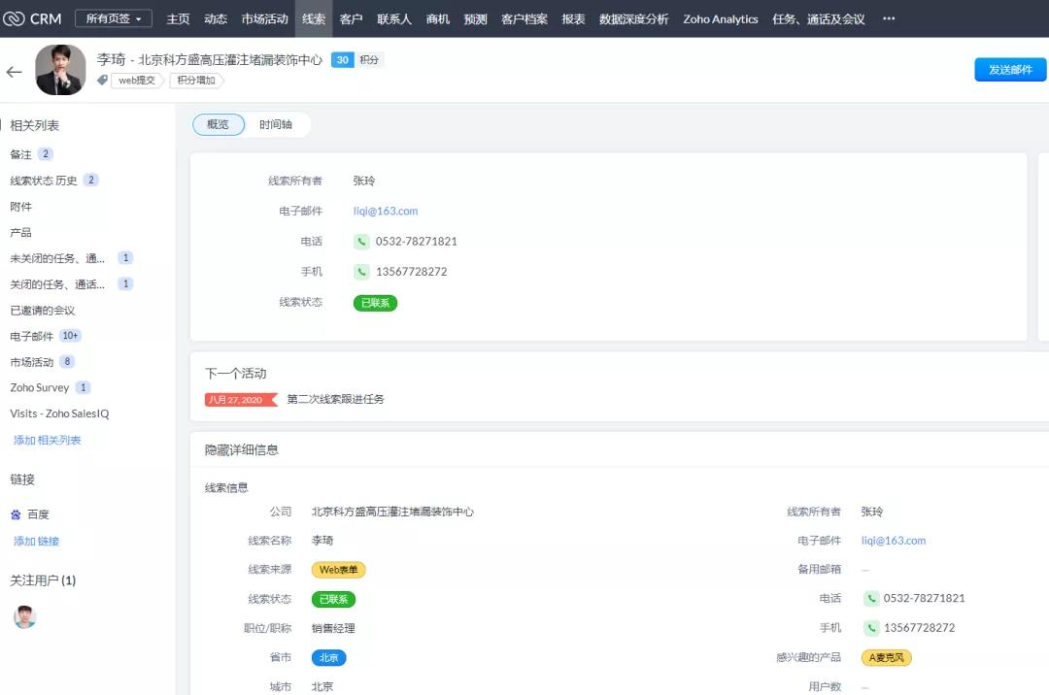Click 添加链接 under the 链接 section
This screenshot has height=695, width=1049.
(x=36, y=541)
